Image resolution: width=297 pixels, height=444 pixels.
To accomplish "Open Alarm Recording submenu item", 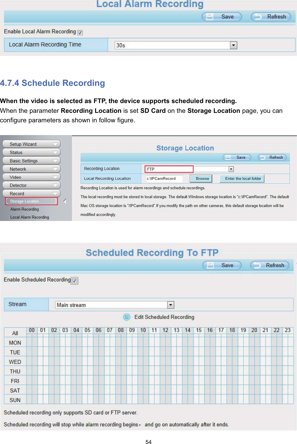I will click(x=25, y=209).
